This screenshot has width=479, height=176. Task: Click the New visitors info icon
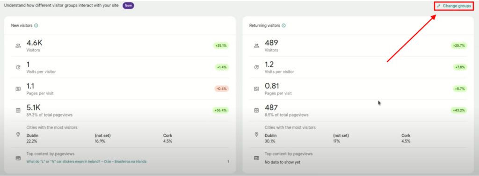pyautogui.click(x=36, y=26)
